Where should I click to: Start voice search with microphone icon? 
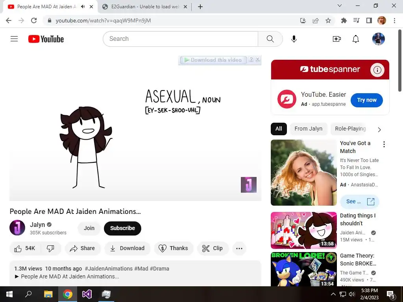[x=294, y=39]
